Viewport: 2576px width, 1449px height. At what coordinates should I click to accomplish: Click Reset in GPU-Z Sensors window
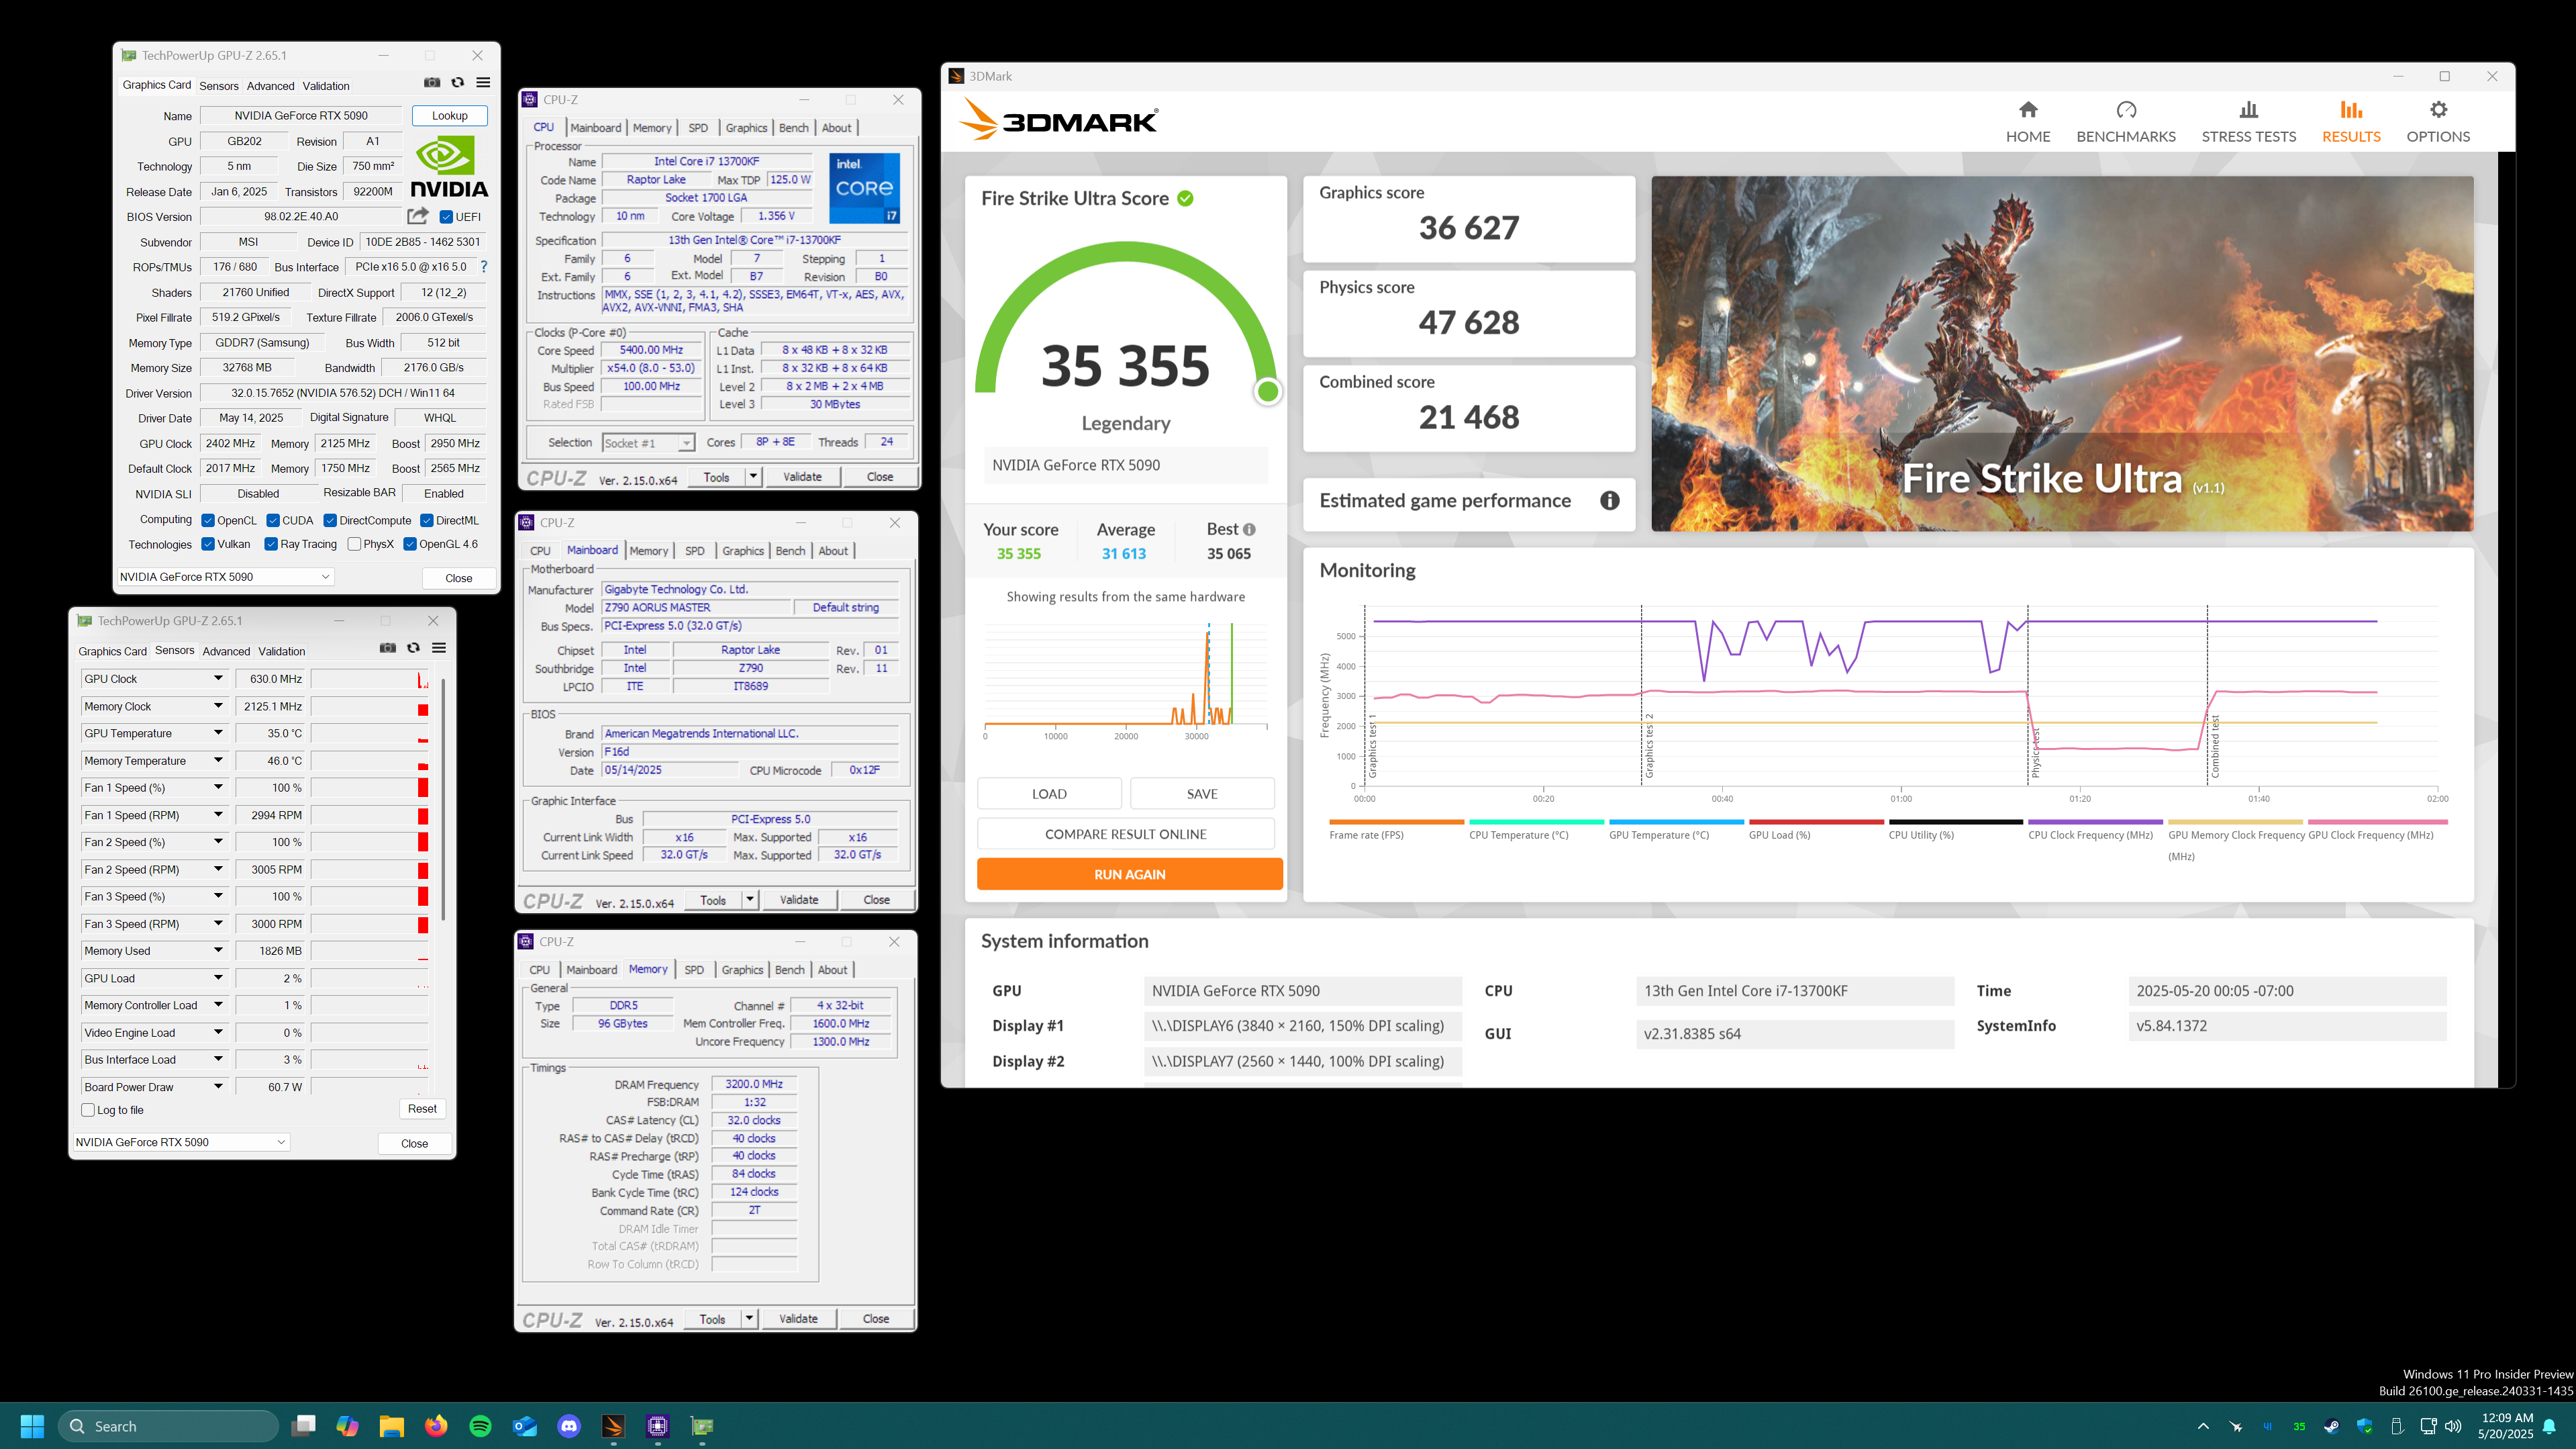click(422, 1109)
